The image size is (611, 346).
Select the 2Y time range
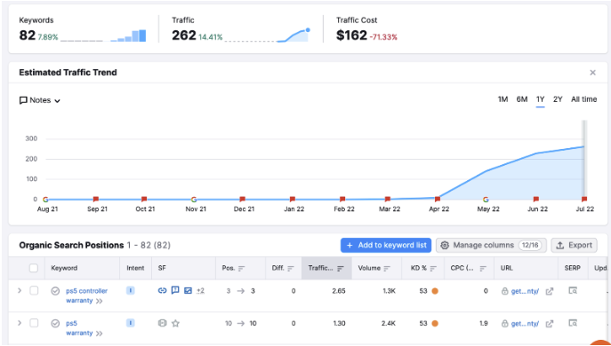coord(558,99)
